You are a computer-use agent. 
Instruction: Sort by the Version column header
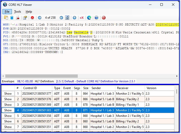160,88
